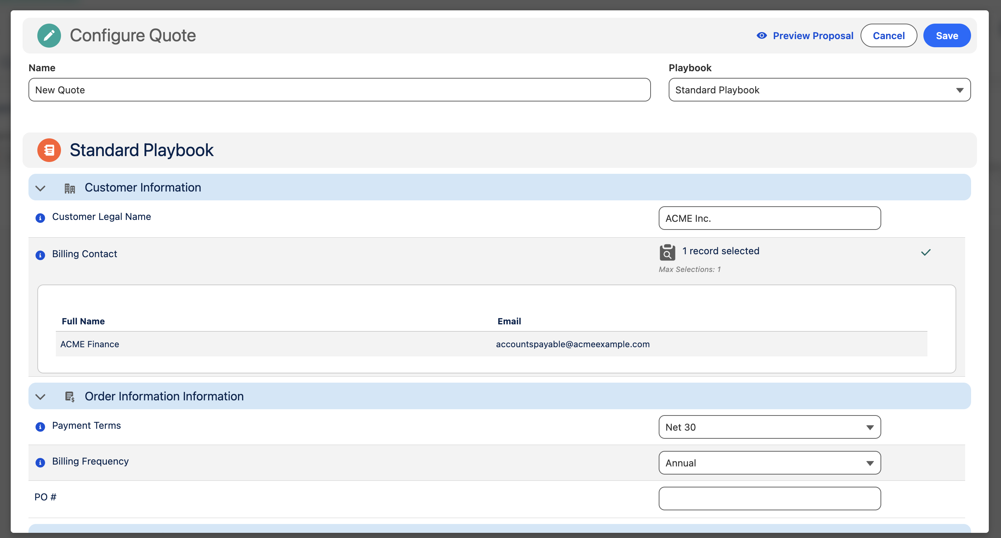The width and height of the screenshot is (1001, 538).
Task: Click the eye icon beside Preview Proposal
Action: tap(761, 36)
